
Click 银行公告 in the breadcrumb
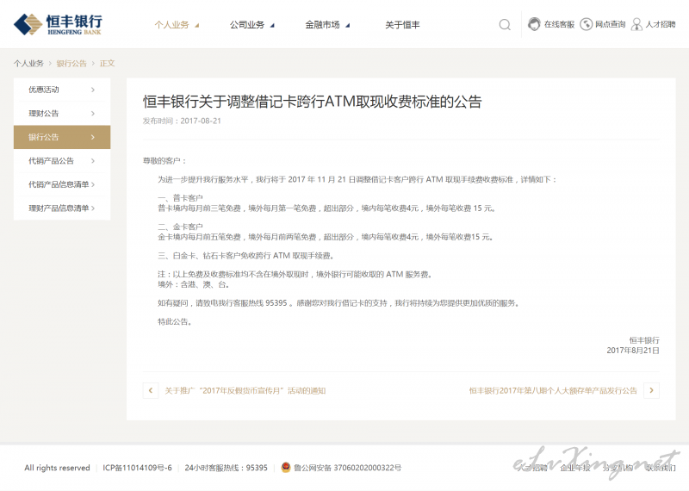point(71,63)
